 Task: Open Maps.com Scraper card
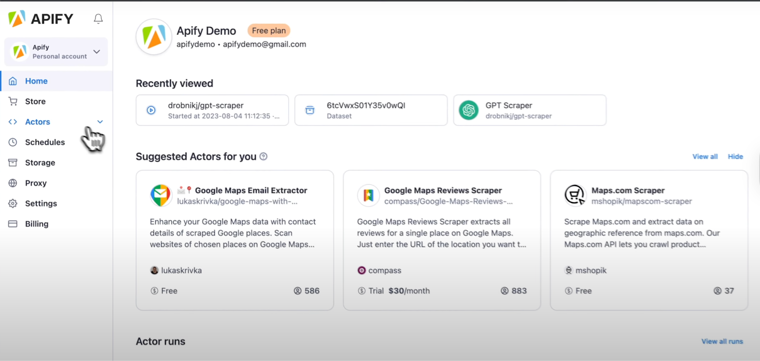click(649, 240)
